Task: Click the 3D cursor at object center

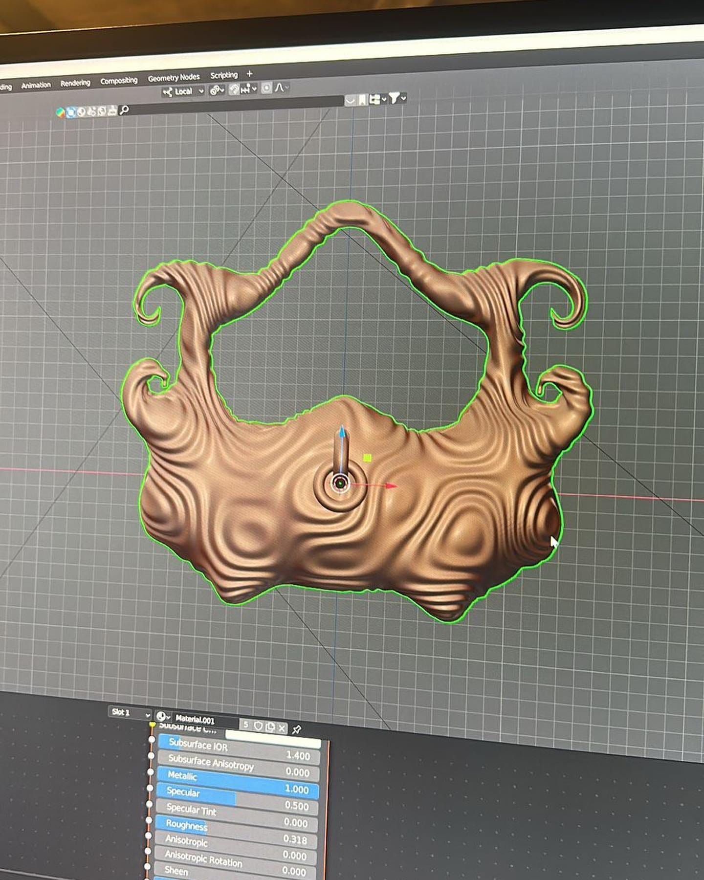Action: click(x=340, y=484)
